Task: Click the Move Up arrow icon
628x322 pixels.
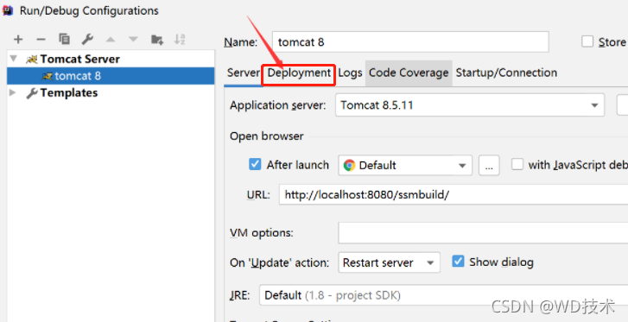Action: (x=111, y=39)
